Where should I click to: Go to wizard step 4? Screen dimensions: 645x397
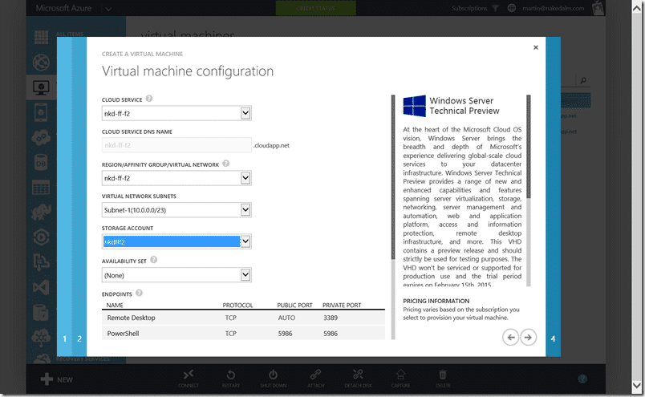tap(553, 338)
